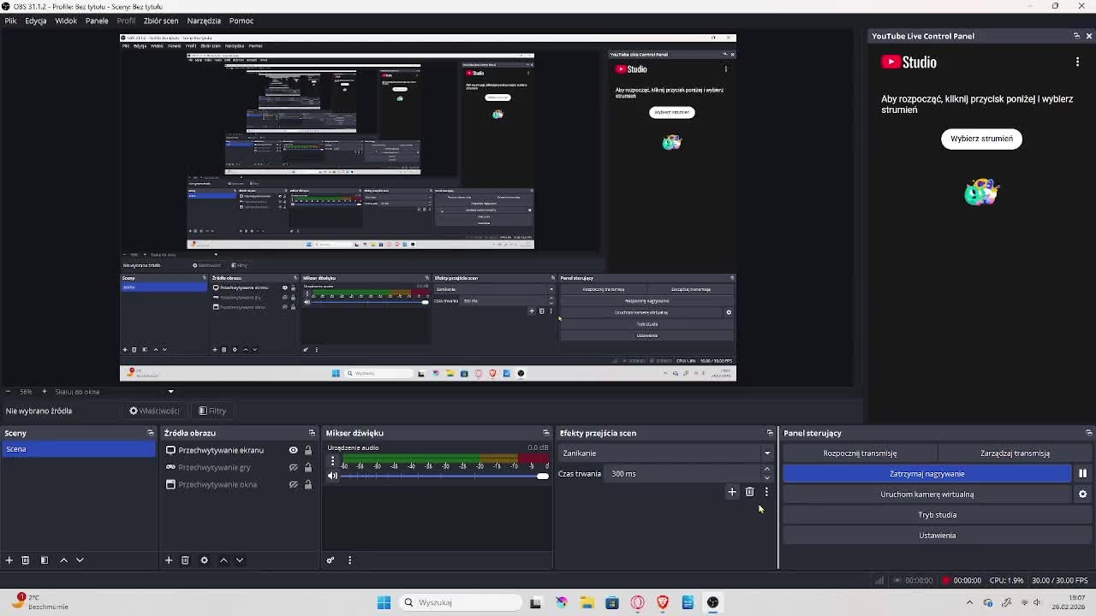This screenshot has width=1096, height=616.
Task: Open the Zbiór scen menu
Action: (x=161, y=21)
